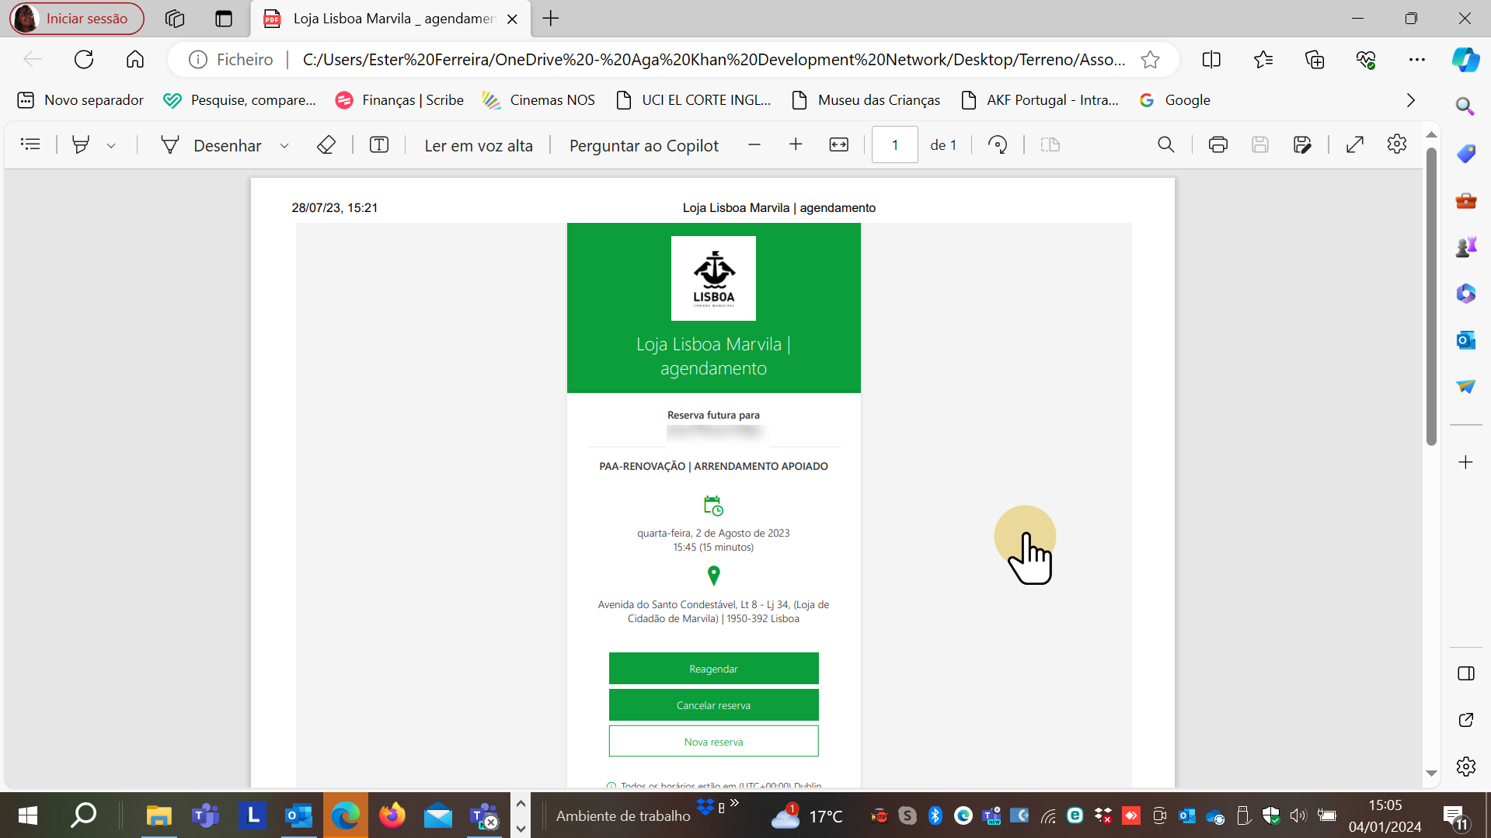
Task: Toggle split screen view
Action: [x=1211, y=60]
